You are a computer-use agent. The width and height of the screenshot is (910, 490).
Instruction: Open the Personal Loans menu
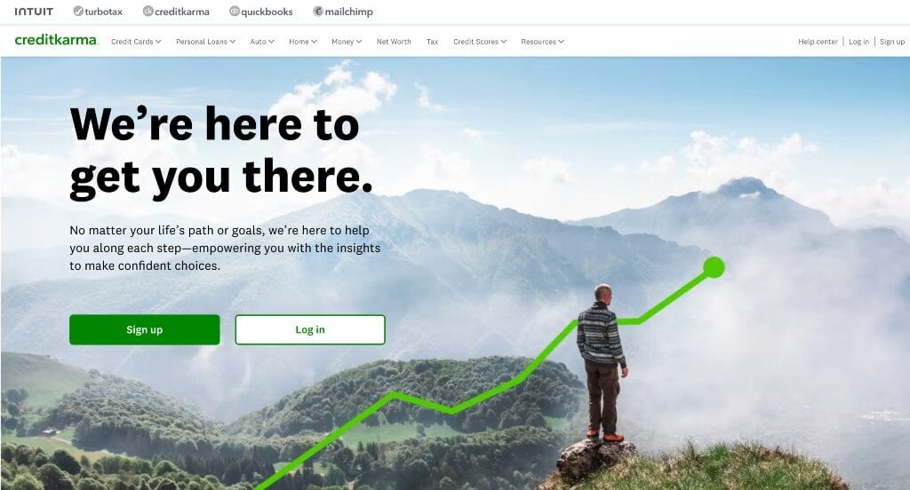point(205,42)
